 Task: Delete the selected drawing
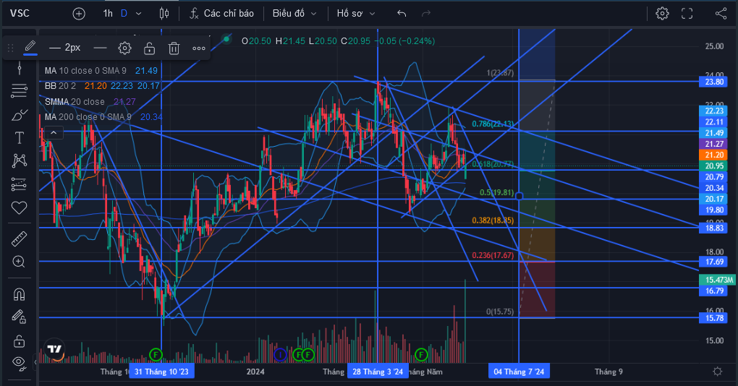coord(174,48)
